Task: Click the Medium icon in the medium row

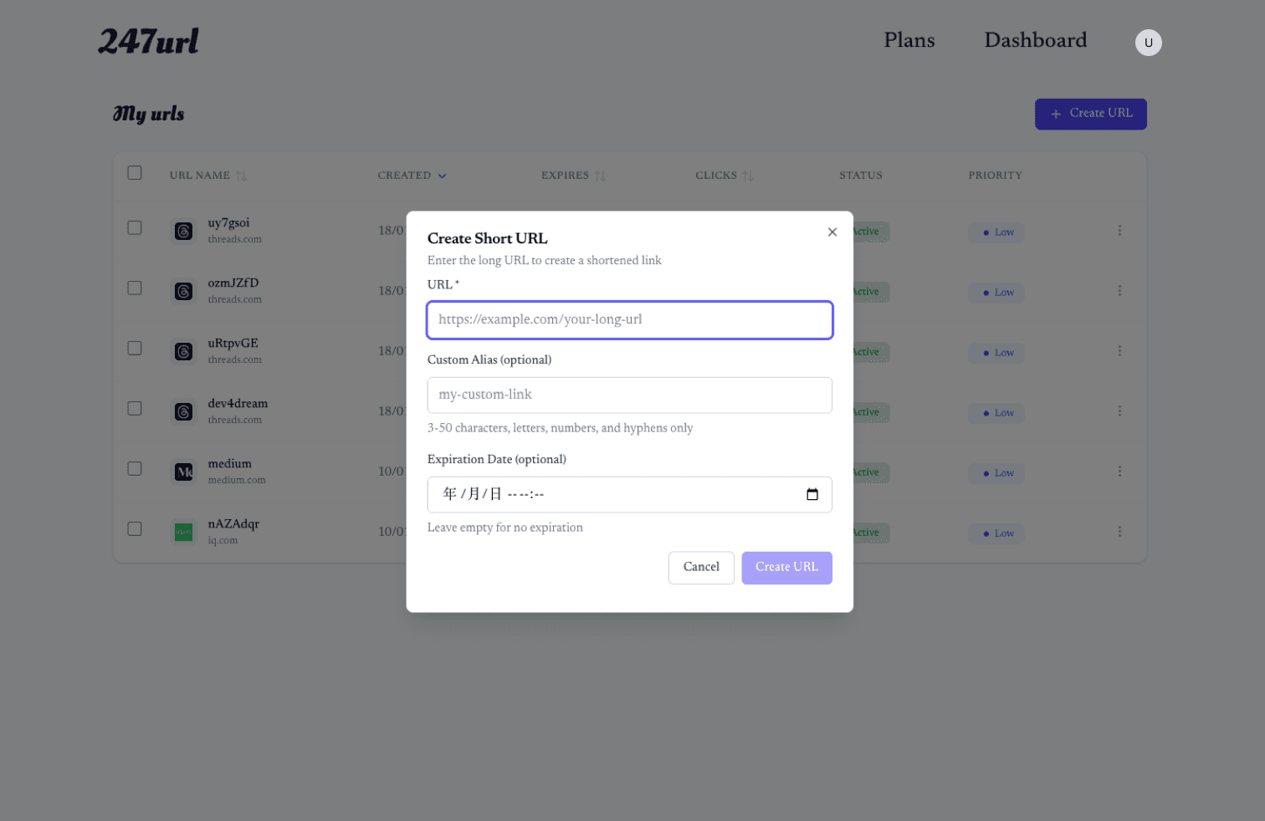Action: coord(183,472)
